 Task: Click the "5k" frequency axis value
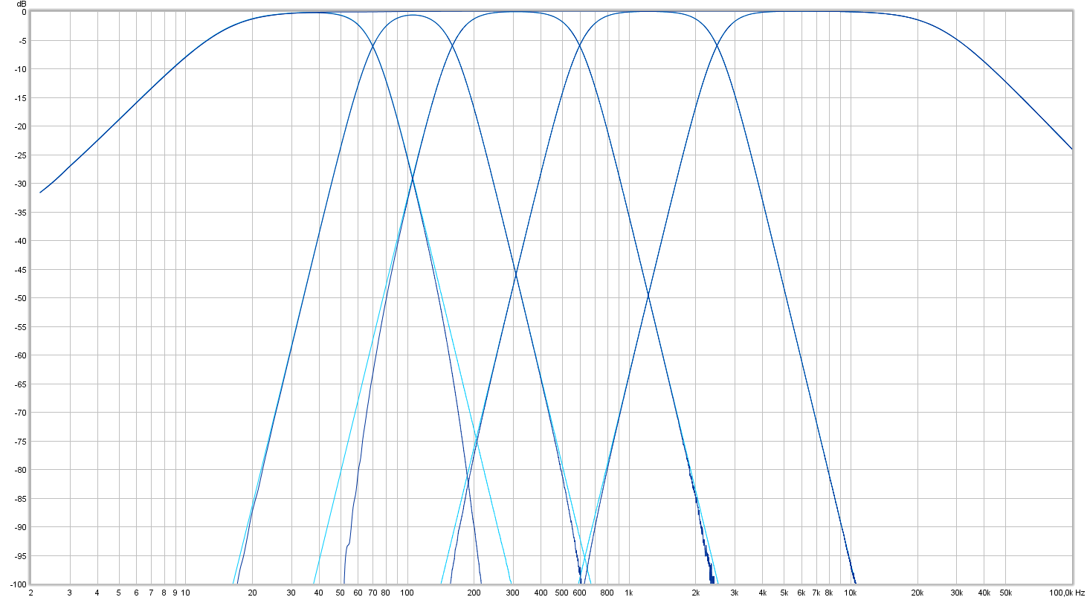tap(784, 593)
